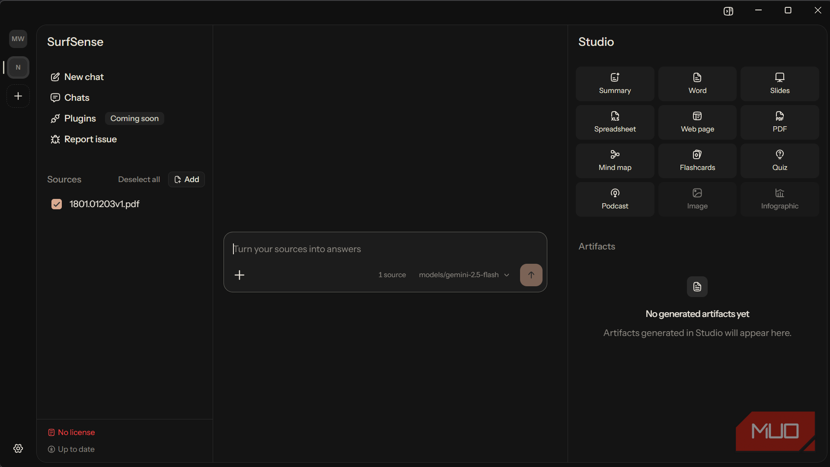Open the Chats list
The height and width of the screenshot is (467, 830).
70,98
